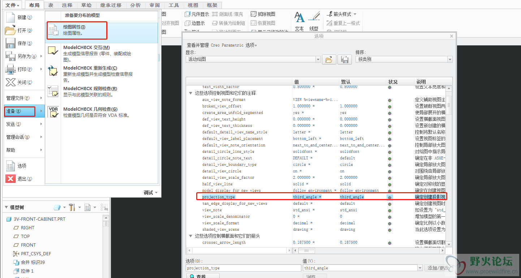This screenshot has height=278, width=521.
Task: Click the 添加/更改 button
Action: point(439,268)
